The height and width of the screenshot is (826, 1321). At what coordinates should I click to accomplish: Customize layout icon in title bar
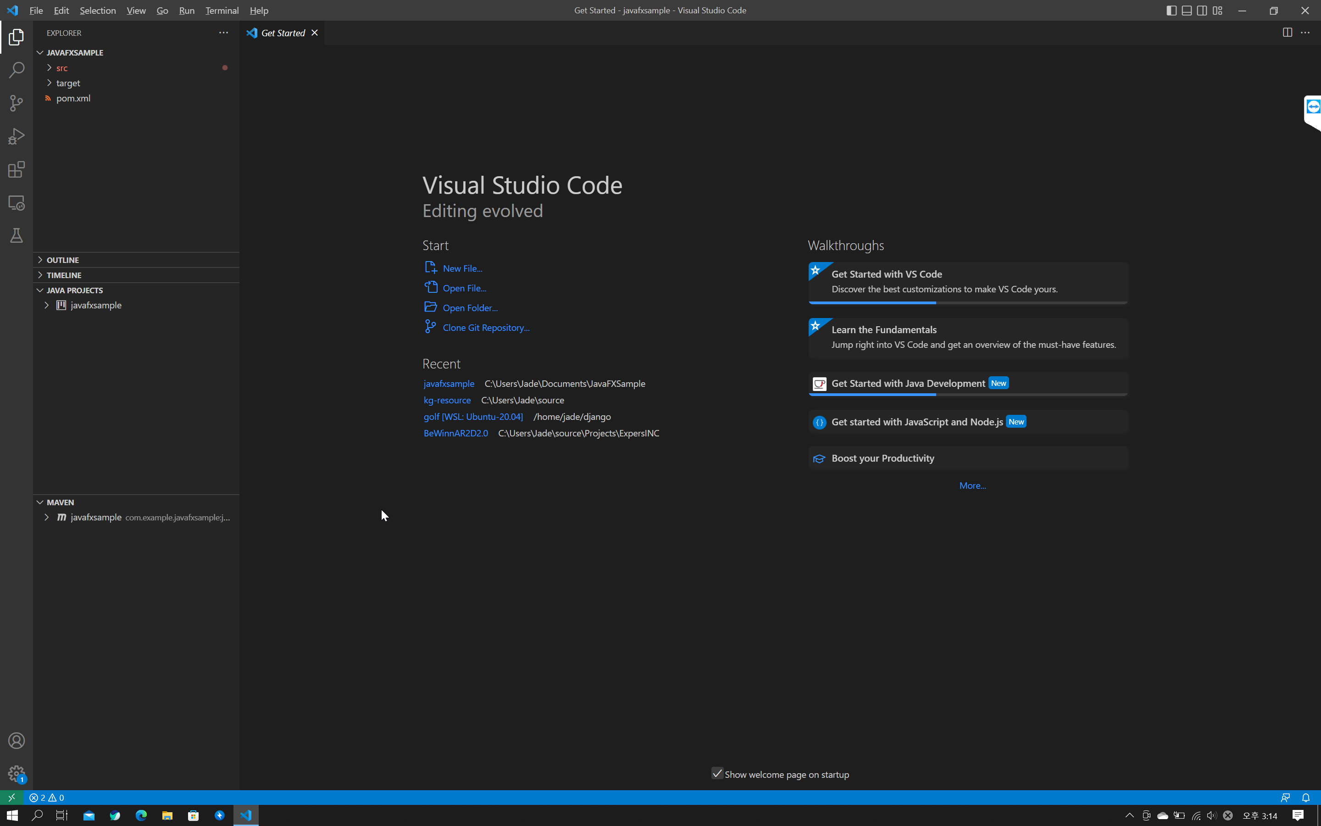tap(1217, 11)
